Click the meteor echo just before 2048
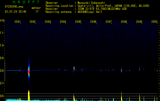 tap(121, 70)
